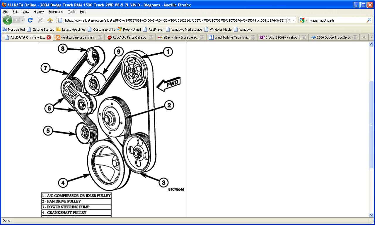
Task: Close the wind turbine technician tab
Action: click(100, 37)
